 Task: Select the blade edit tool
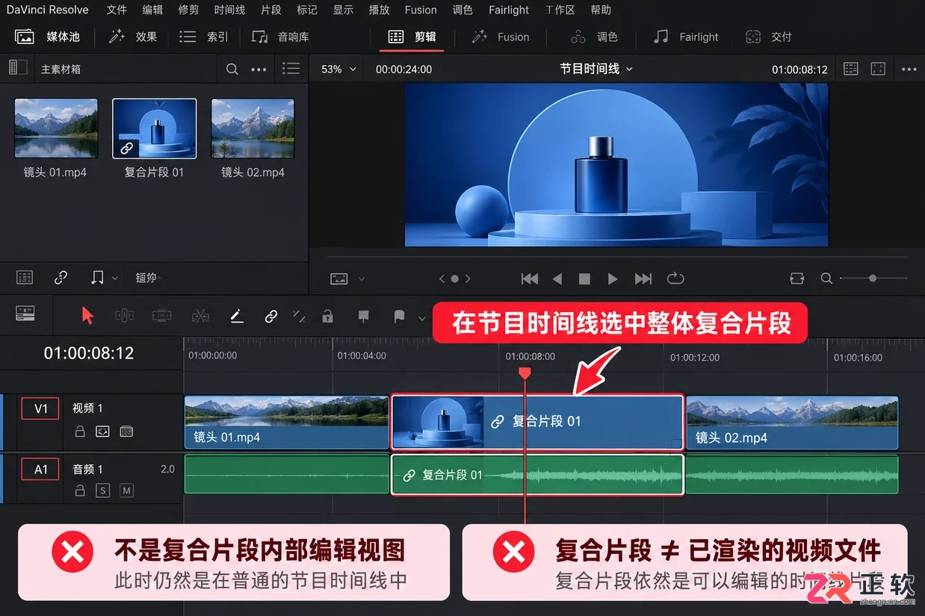200,316
